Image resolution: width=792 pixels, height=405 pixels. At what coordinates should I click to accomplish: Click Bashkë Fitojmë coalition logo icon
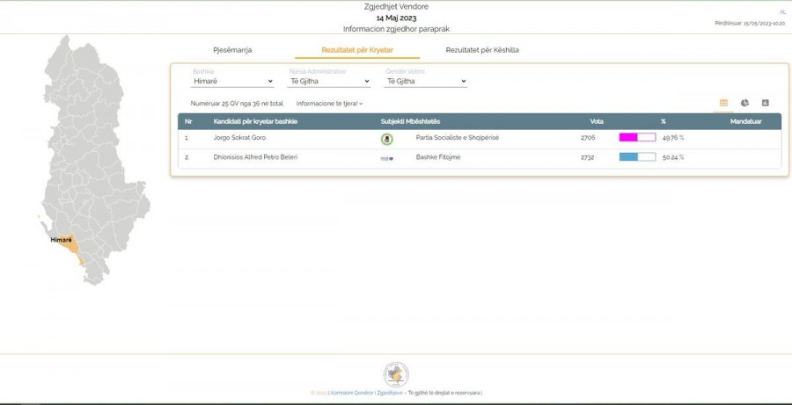pos(386,158)
